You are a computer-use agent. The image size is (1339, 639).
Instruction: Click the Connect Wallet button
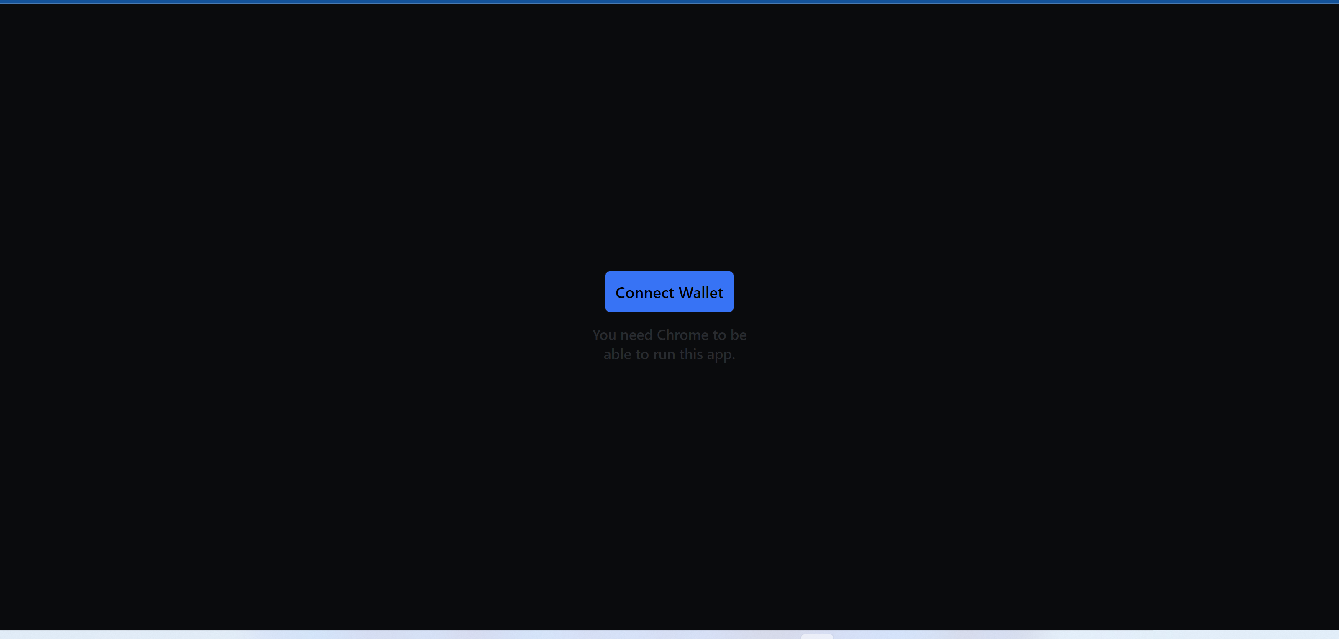pyautogui.click(x=669, y=292)
